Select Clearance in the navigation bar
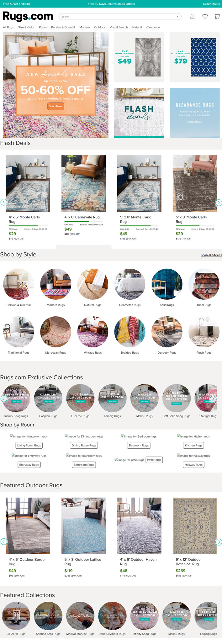 (x=153, y=27)
